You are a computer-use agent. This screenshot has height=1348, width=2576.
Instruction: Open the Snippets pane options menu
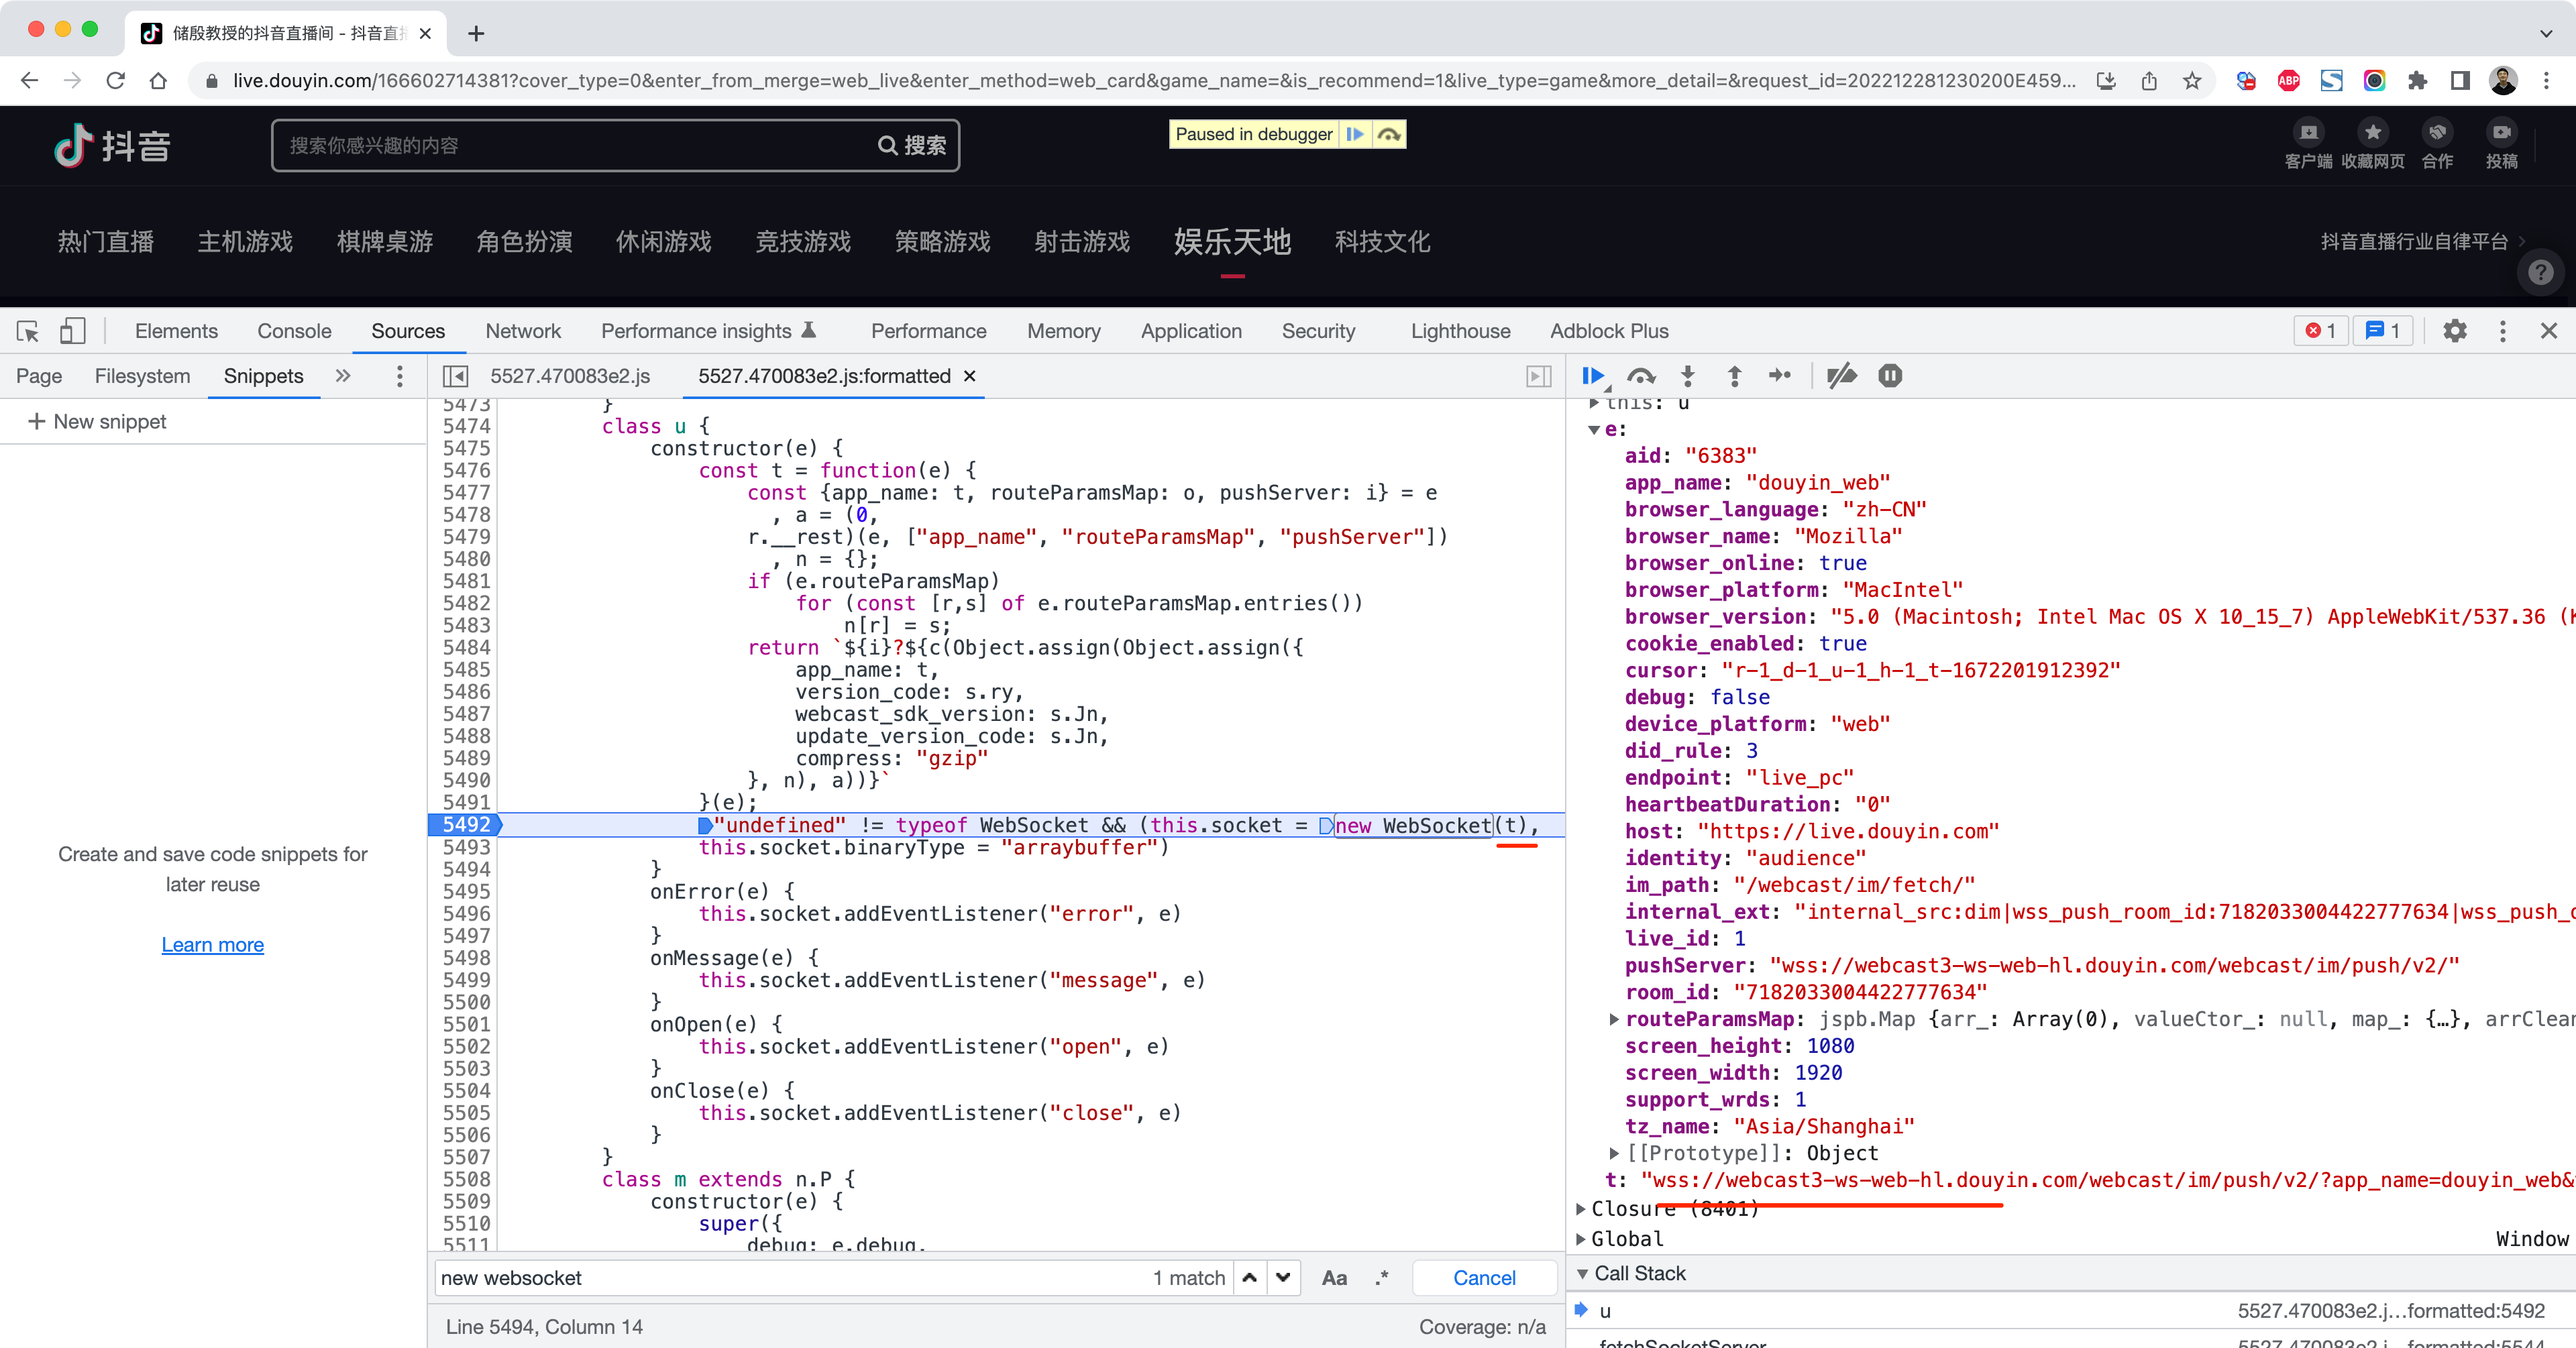(x=400, y=376)
